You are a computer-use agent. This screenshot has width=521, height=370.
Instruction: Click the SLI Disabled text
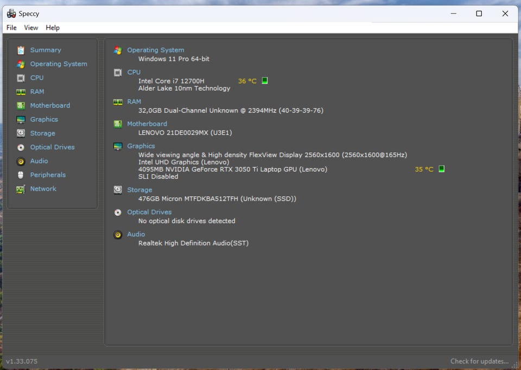[x=158, y=177]
